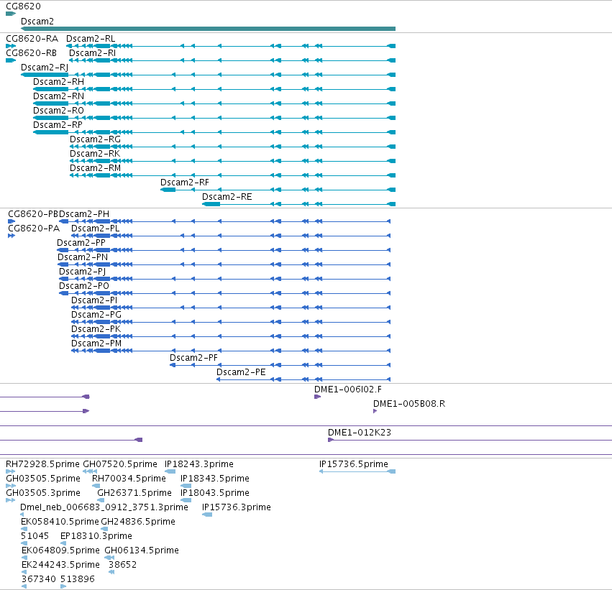Select the CG8620-PA protein label

click(x=34, y=229)
